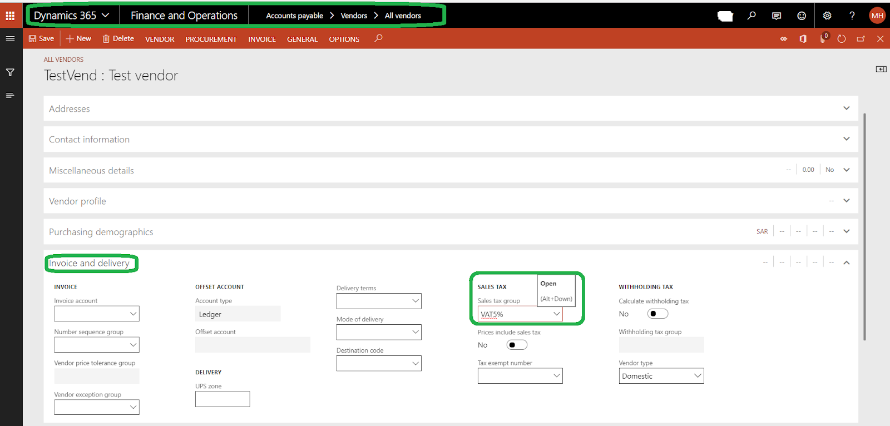Open the messages chat icon
Image resolution: width=890 pixels, height=426 pixels.
point(777,16)
